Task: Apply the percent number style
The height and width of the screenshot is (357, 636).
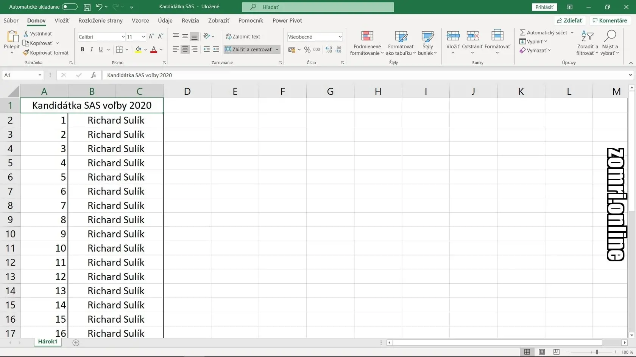Action: (x=307, y=49)
